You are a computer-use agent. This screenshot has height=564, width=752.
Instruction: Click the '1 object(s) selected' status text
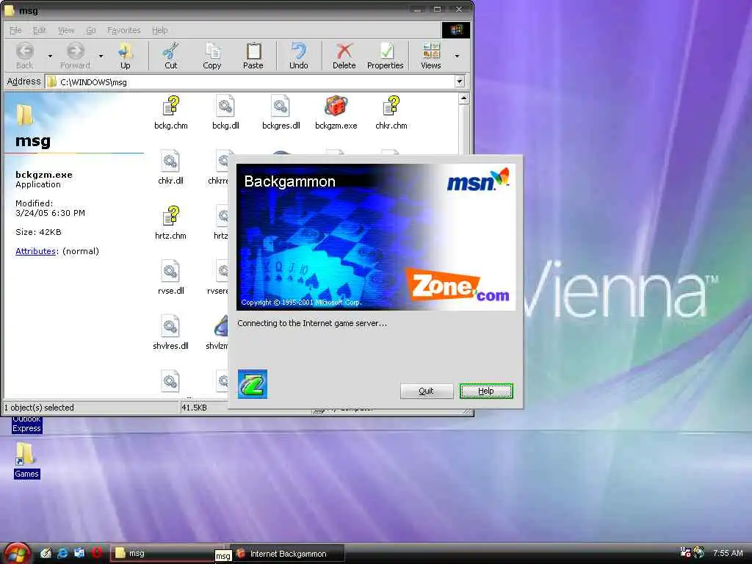pyautogui.click(x=40, y=408)
